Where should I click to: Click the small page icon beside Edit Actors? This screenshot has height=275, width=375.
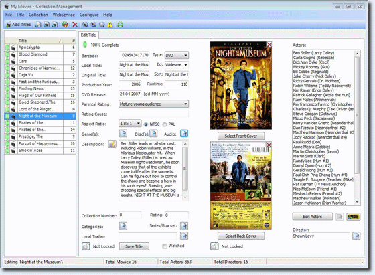[x=340, y=217]
